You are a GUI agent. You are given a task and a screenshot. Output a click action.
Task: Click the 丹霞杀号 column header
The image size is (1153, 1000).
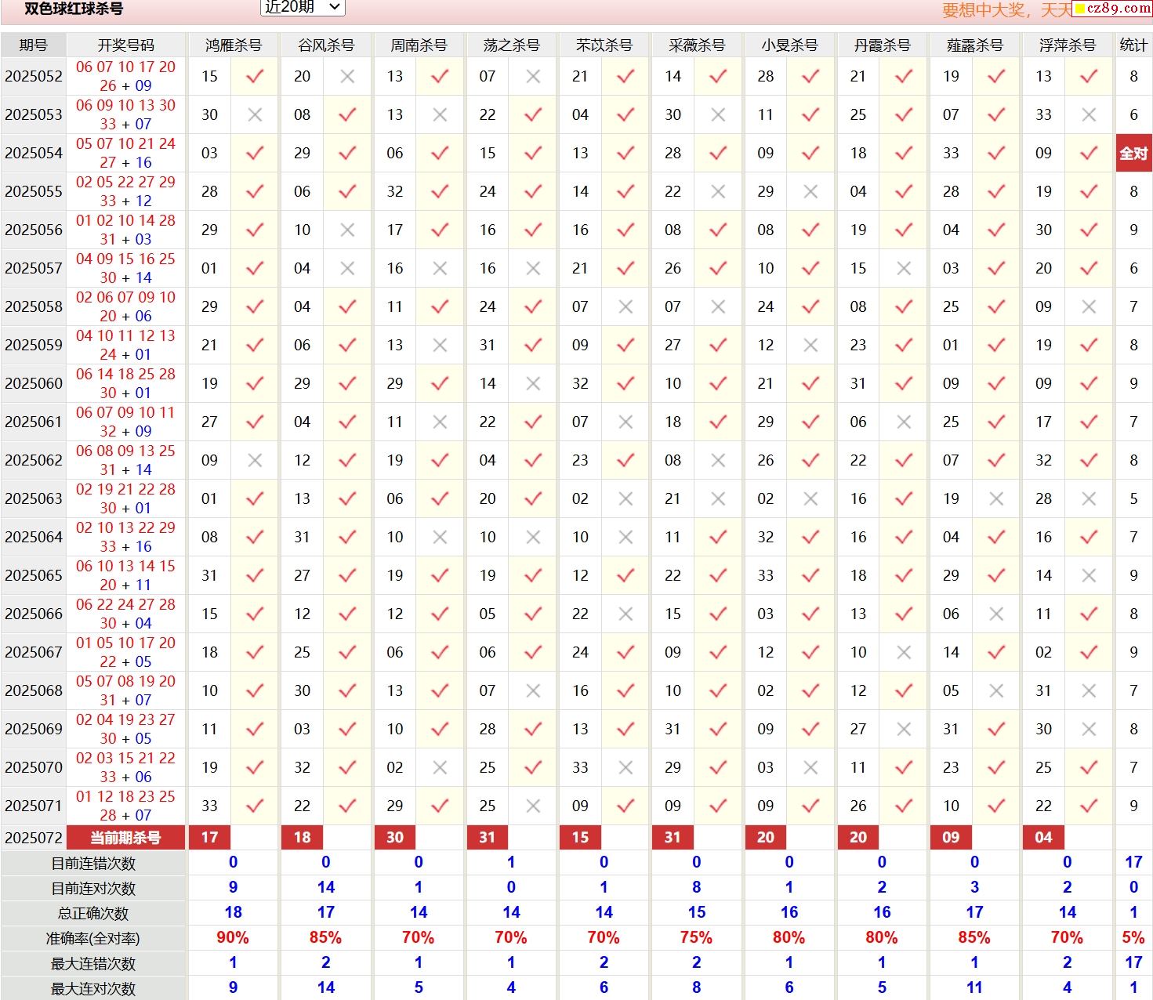click(x=882, y=45)
